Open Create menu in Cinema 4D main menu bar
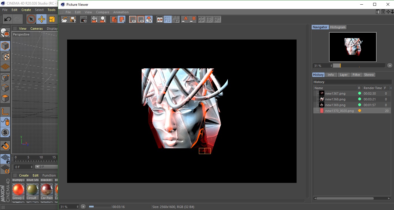 click(26, 10)
